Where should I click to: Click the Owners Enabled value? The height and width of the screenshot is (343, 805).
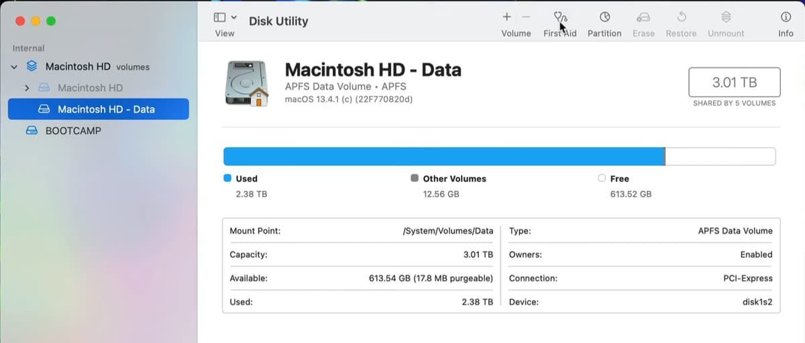coord(757,255)
